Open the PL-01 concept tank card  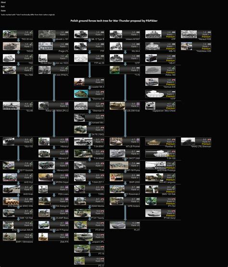pyautogui.click(x=125, y=225)
